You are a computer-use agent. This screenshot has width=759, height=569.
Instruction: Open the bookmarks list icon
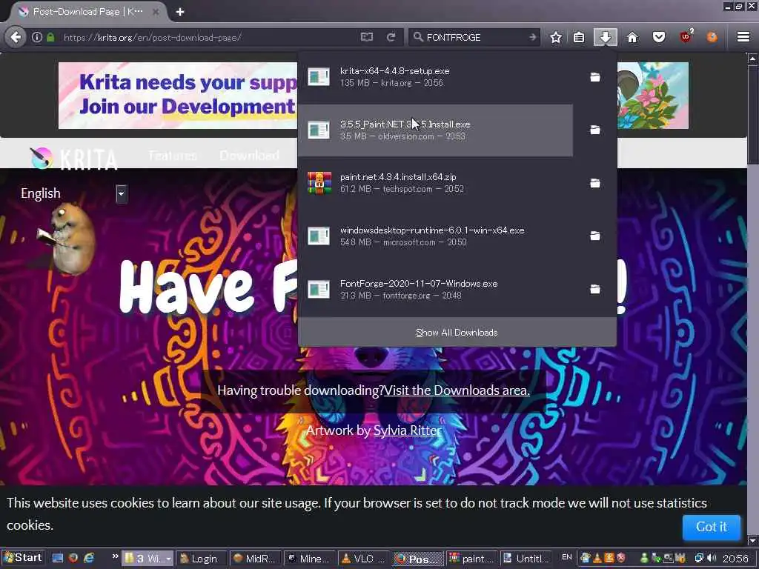click(x=579, y=37)
